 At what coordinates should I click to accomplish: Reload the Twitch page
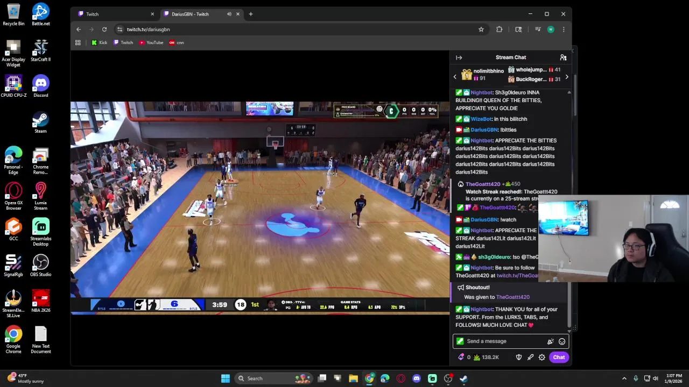pos(104,30)
